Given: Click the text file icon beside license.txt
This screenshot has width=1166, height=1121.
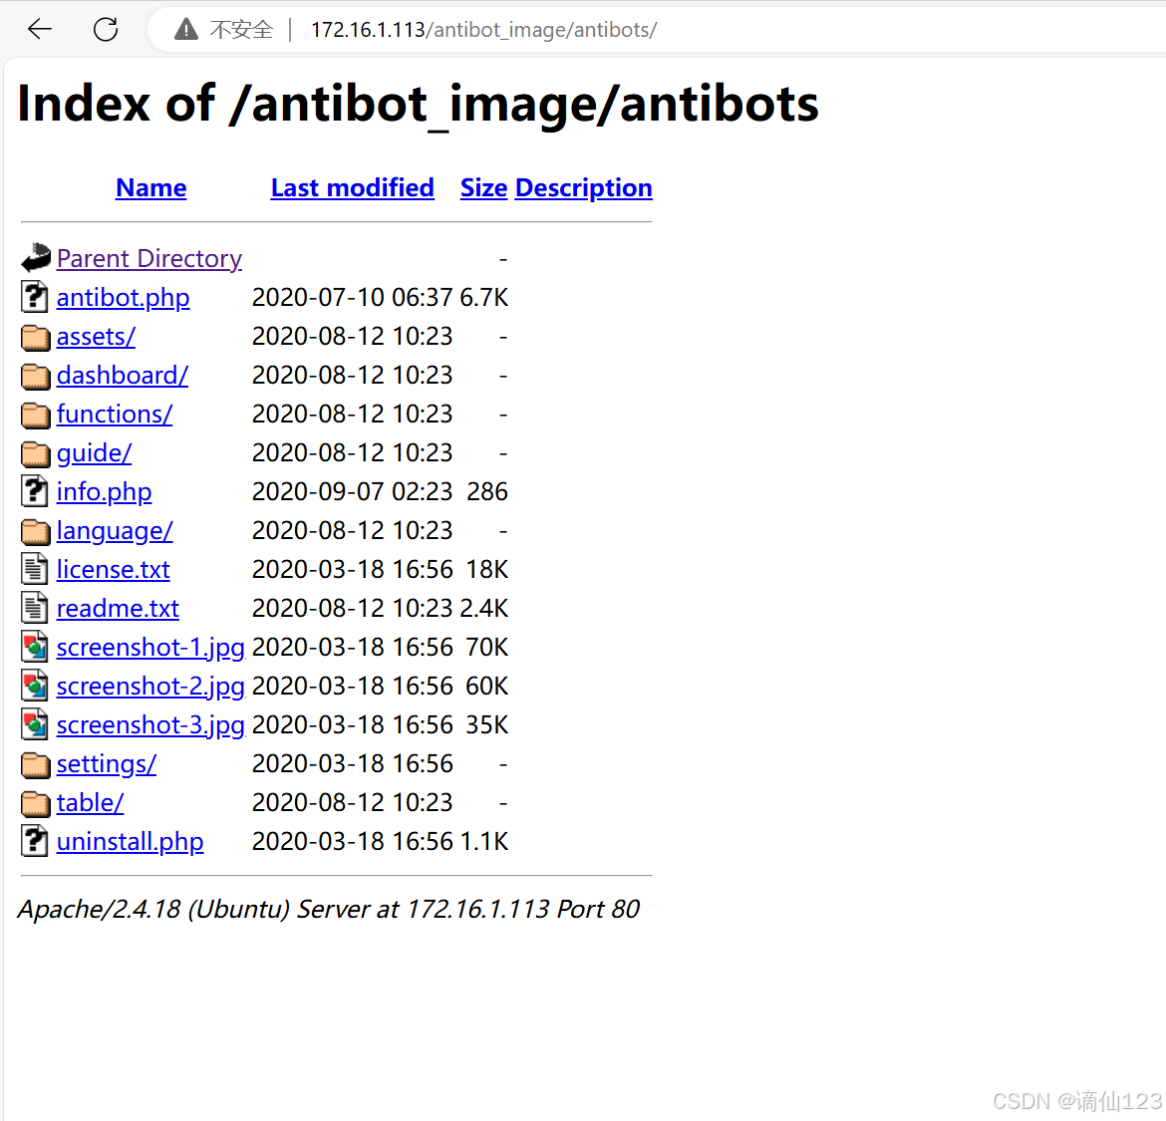Looking at the screenshot, I should (35, 569).
